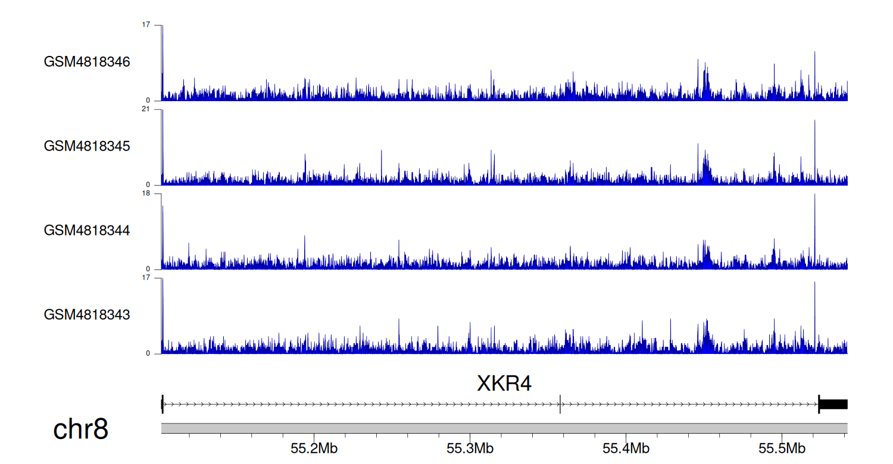Click the gray chromosome ideogram bar
The width and height of the screenshot is (893, 464).
504,428
